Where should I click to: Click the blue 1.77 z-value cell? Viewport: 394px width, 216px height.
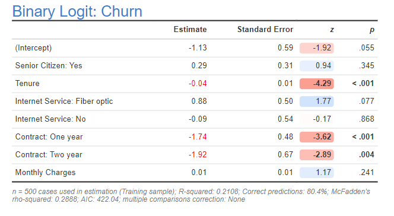pyautogui.click(x=317, y=101)
